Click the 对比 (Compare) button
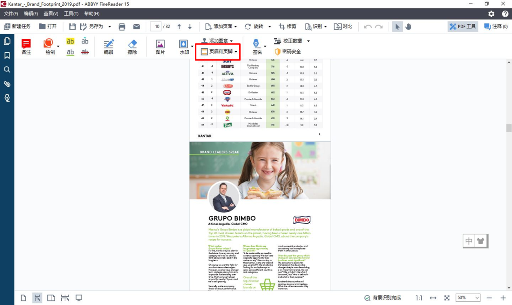 (x=343, y=27)
